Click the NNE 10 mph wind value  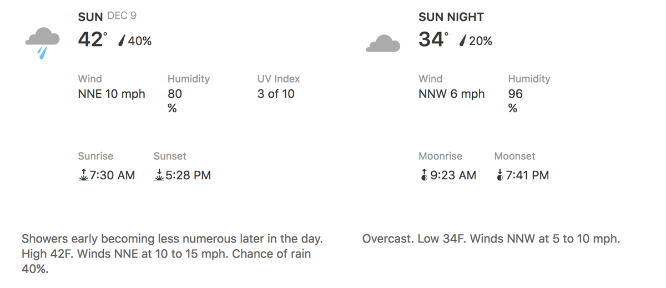112,94
